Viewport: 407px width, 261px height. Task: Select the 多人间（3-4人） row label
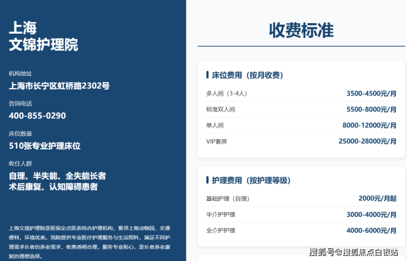(227, 94)
